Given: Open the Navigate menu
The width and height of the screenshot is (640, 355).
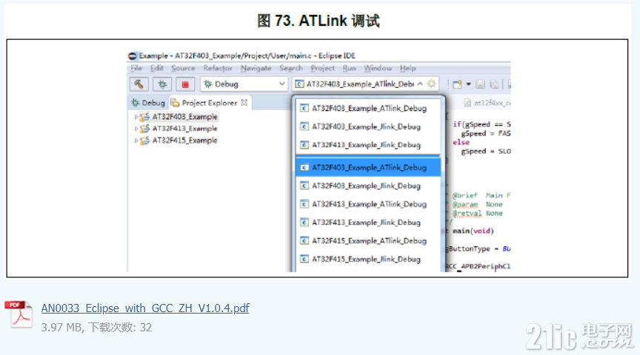Looking at the screenshot, I should point(256,68).
